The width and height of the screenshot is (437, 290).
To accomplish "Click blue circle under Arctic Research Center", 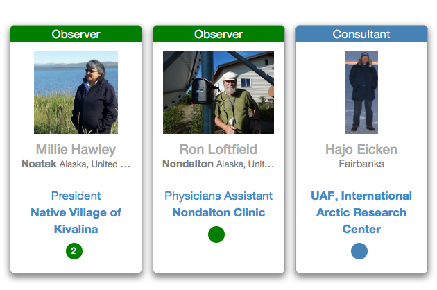I will click(x=359, y=250).
